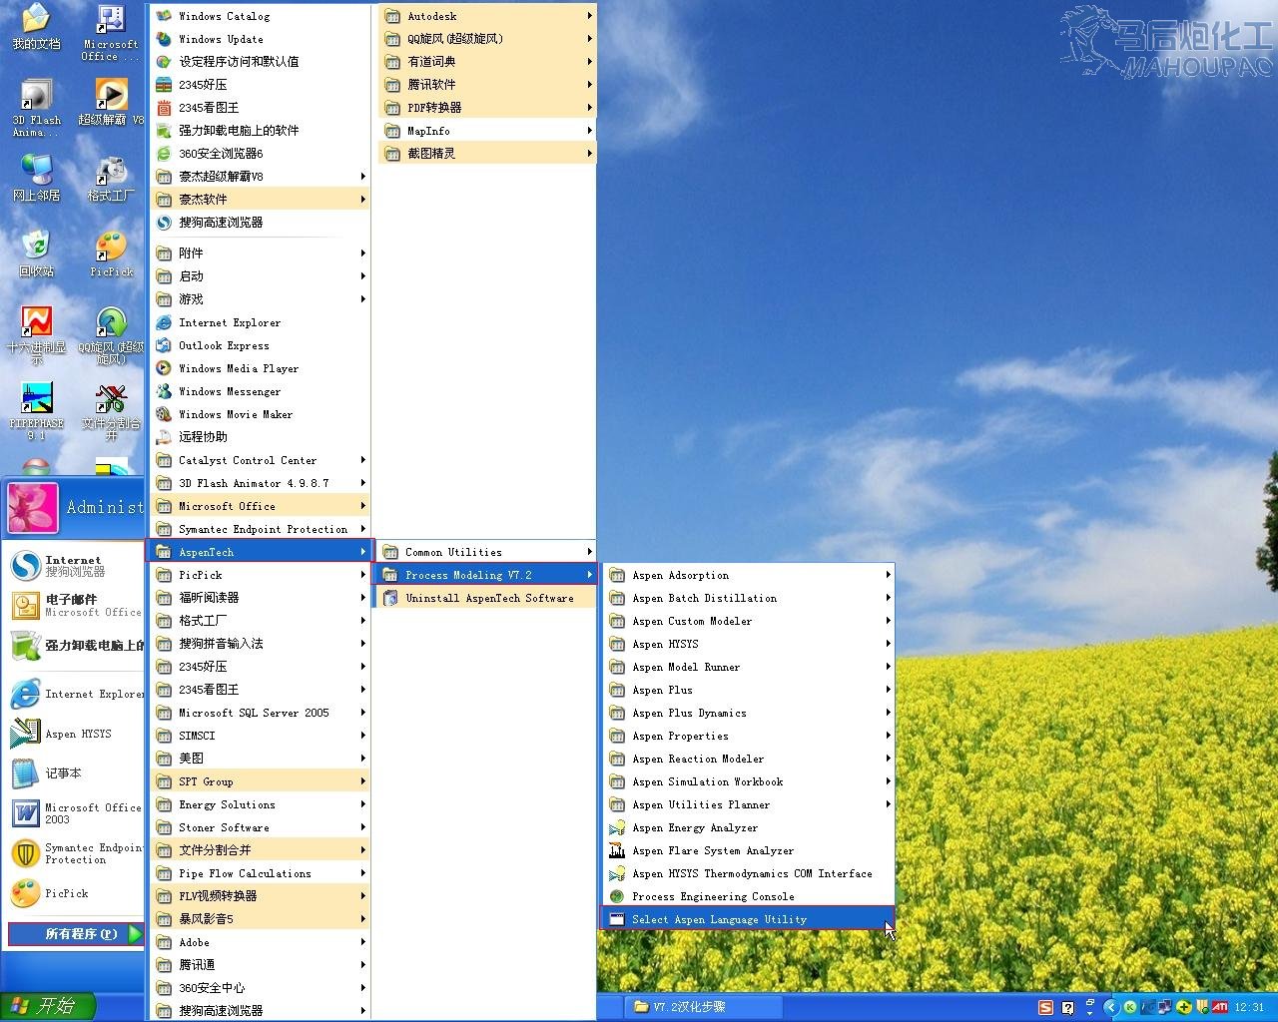Image resolution: width=1278 pixels, height=1022 pixels.
Task: Open 360安全浏览器6 in programs menu
Action: click(x=261, y=154)
